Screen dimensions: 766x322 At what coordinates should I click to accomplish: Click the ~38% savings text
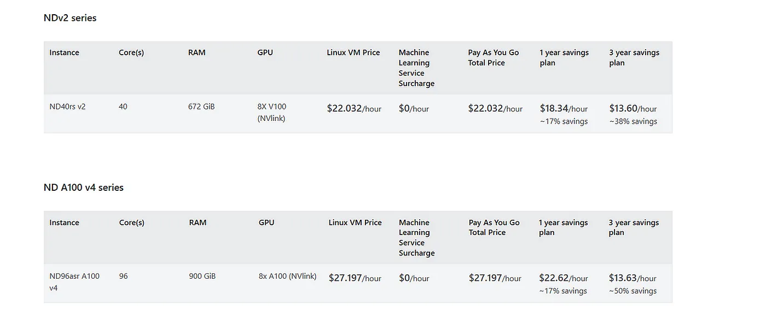[x=633, y=121]
